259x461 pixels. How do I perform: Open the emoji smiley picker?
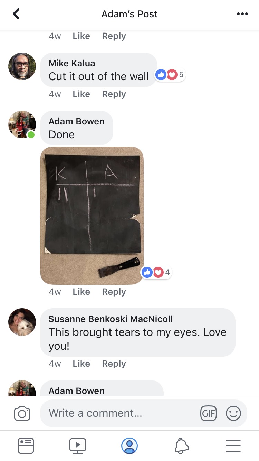point(233,413)
